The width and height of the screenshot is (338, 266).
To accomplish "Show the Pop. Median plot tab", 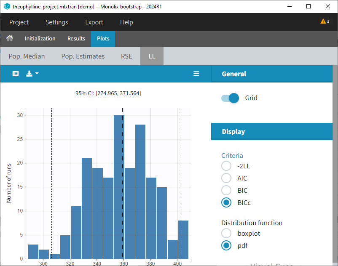I will coord(27,56).
